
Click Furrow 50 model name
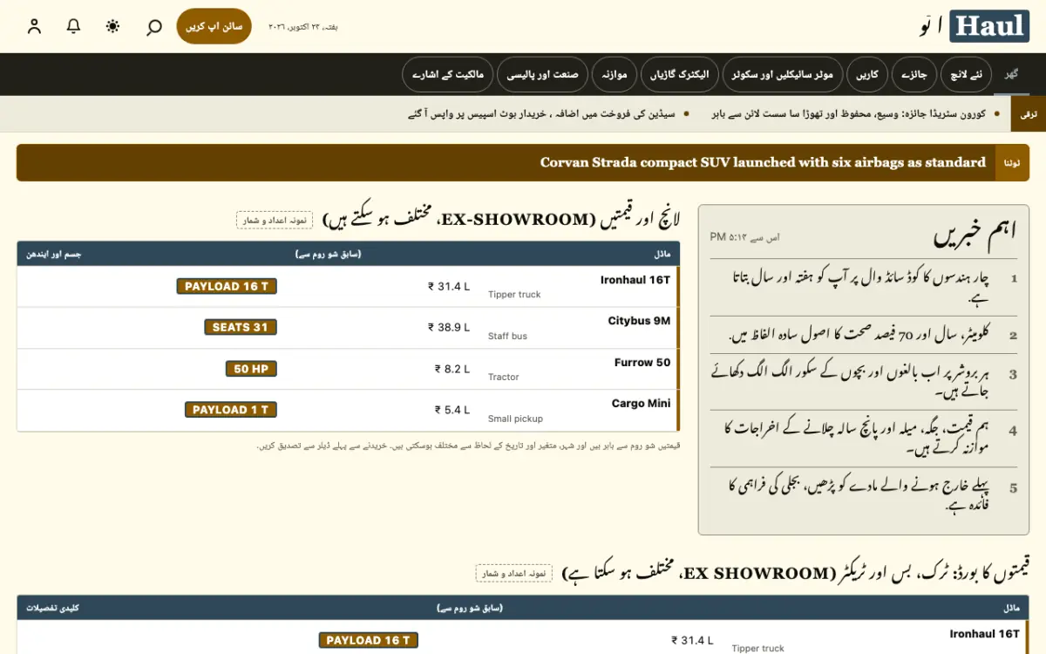pos(642,362)
